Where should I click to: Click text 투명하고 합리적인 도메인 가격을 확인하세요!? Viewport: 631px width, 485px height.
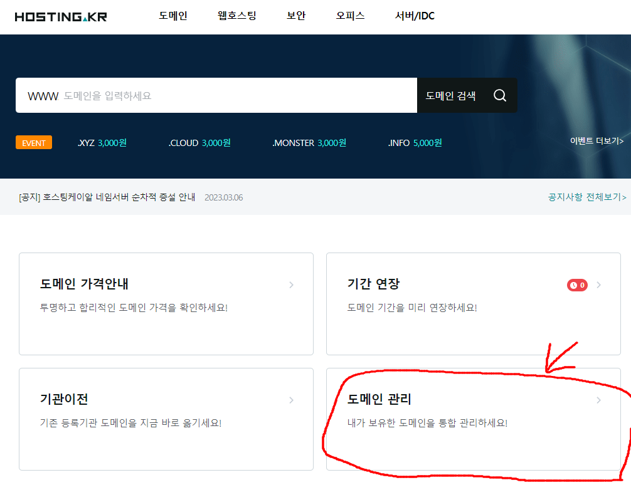point(134,308)
